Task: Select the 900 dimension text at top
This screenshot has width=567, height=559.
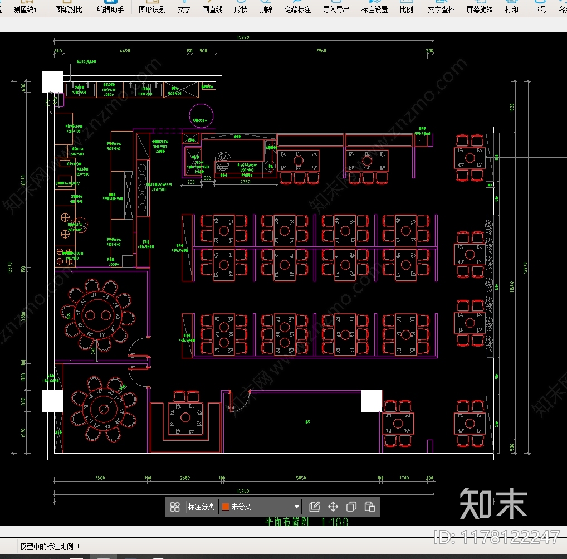Action: click(x=204, y=51)
